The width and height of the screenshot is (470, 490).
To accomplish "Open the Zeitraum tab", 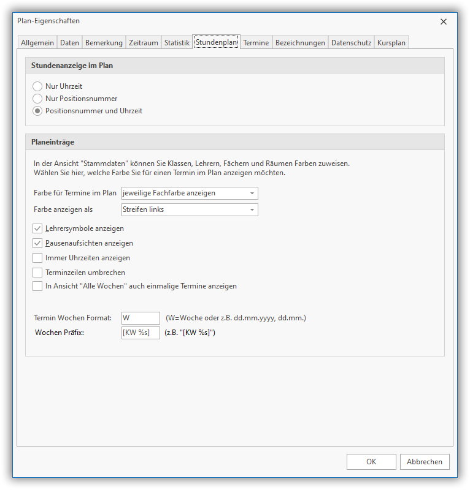I will (x=143, y=43).
